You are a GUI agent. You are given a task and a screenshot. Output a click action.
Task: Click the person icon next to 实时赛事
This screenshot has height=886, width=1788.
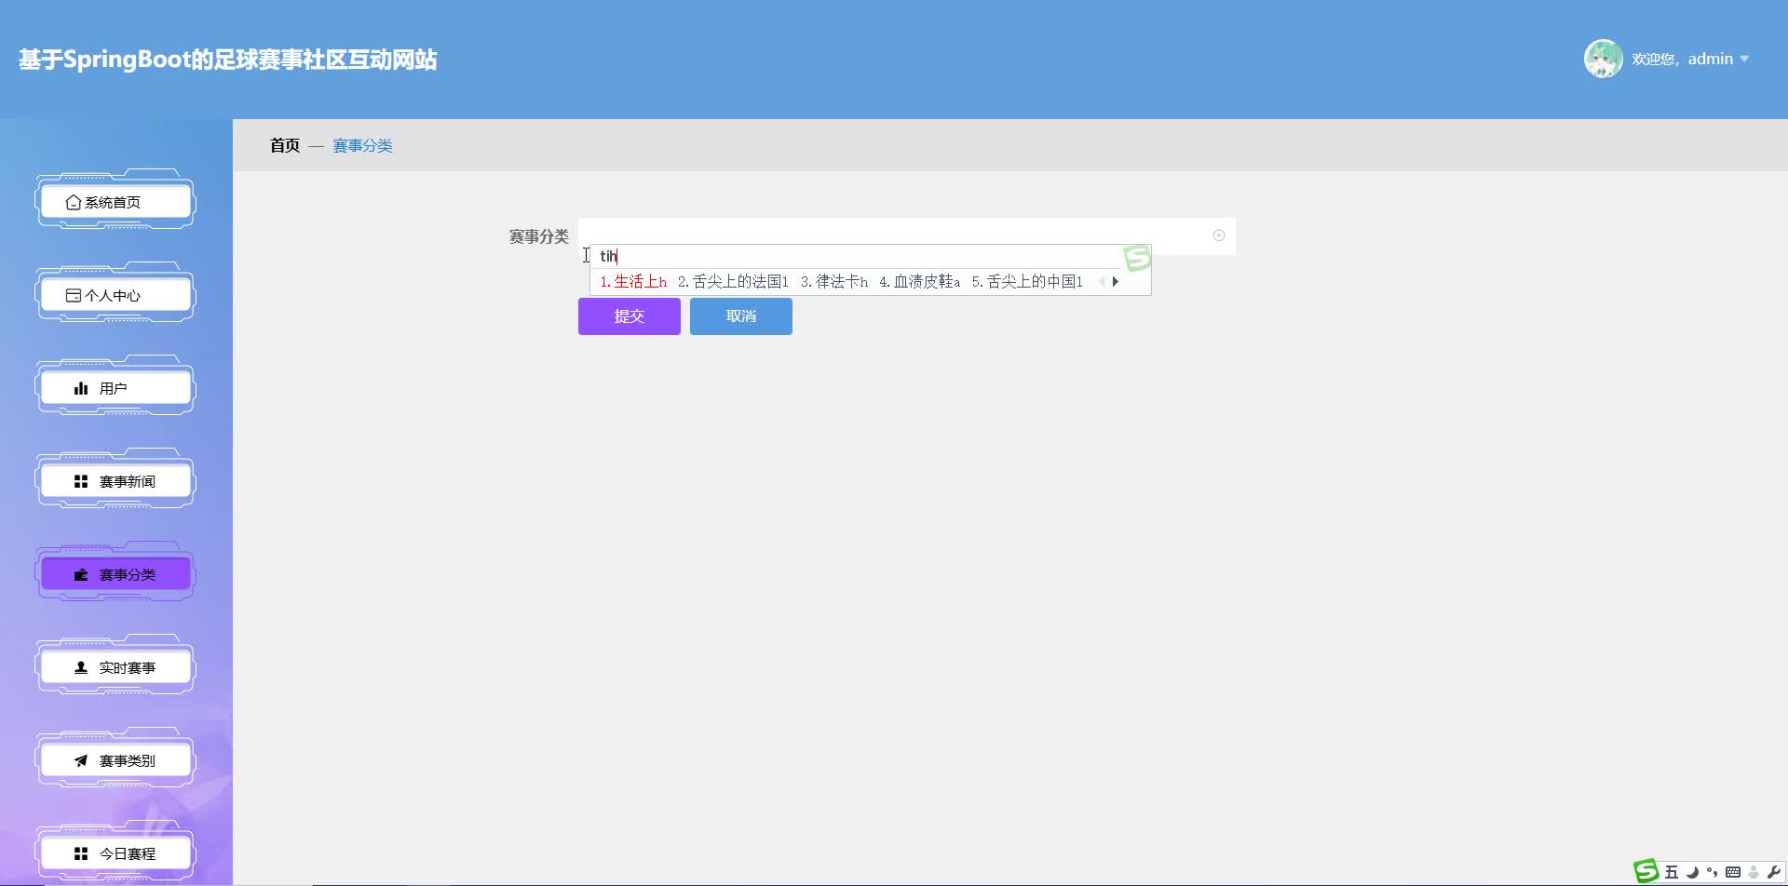[x=81, y=666]
